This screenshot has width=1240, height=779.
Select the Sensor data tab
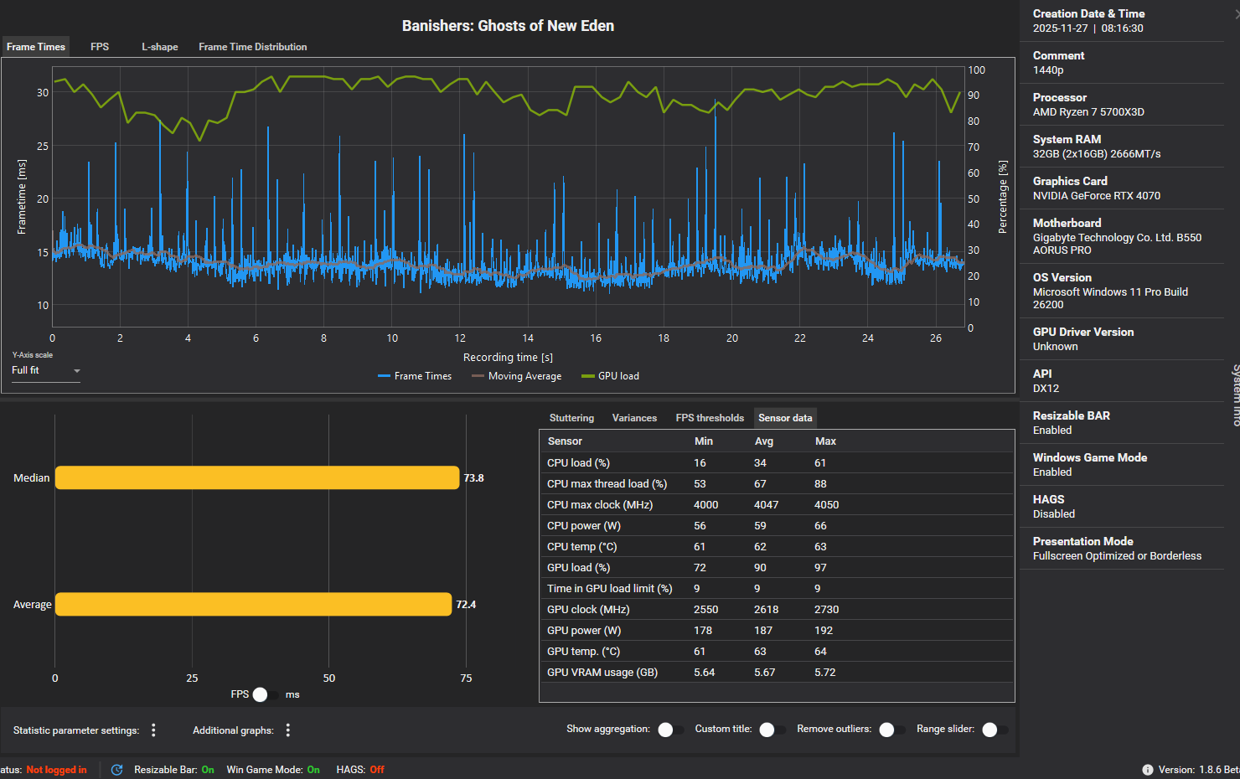[x=785, y=418]
